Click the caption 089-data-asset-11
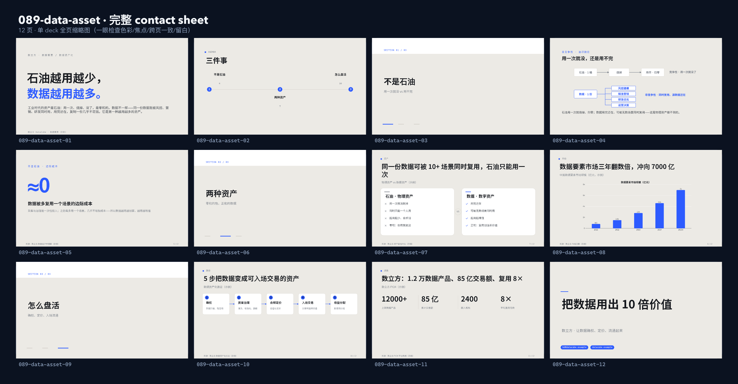 click(x=401, y=364)
